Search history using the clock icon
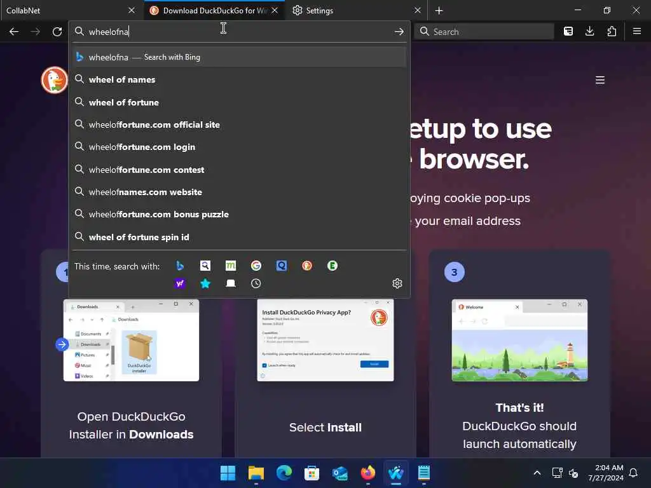This screenshot has height=488, width=651. 256,283
